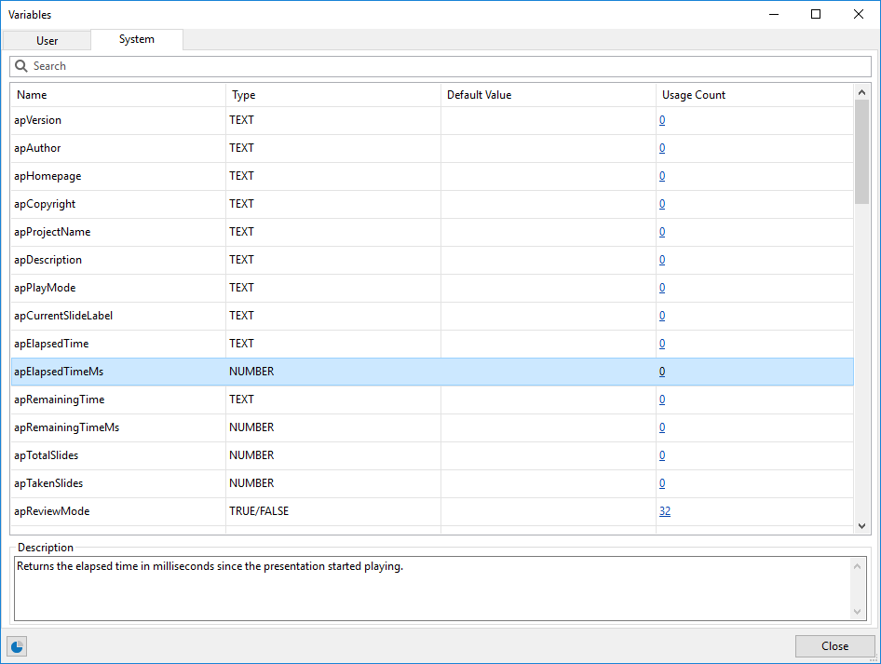
Task: Sort by the Name column header
Action: (118, 95)
